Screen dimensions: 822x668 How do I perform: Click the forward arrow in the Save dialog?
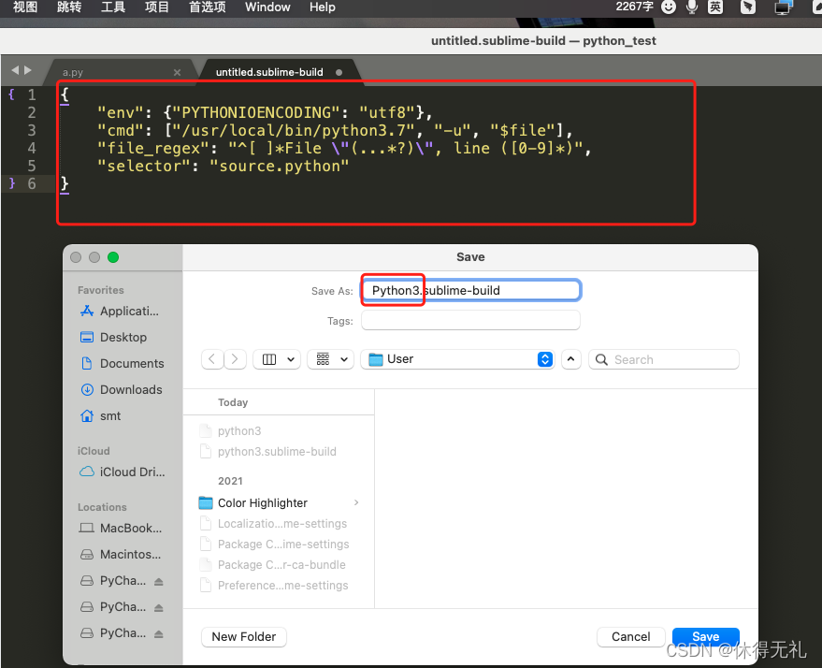[x=235, y=358]
